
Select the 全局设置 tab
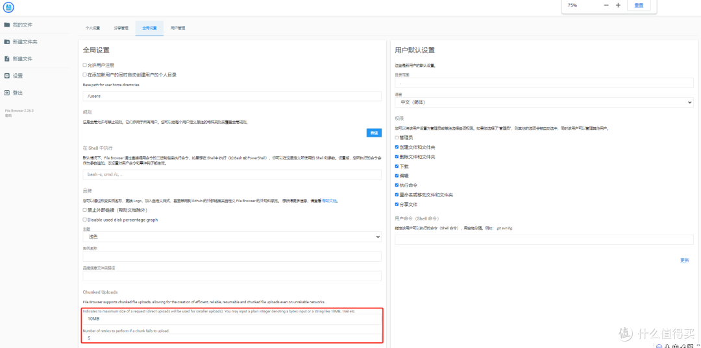150,28
